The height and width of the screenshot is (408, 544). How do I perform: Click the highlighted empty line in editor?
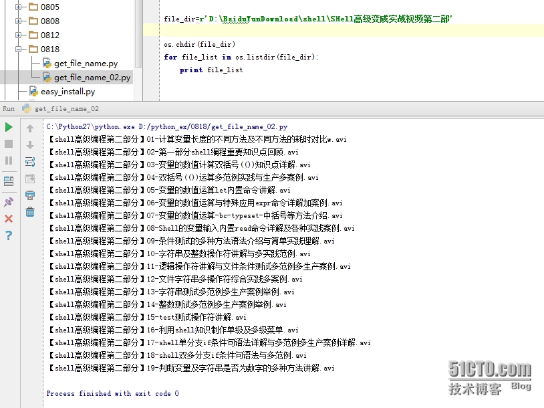point(352,30)
